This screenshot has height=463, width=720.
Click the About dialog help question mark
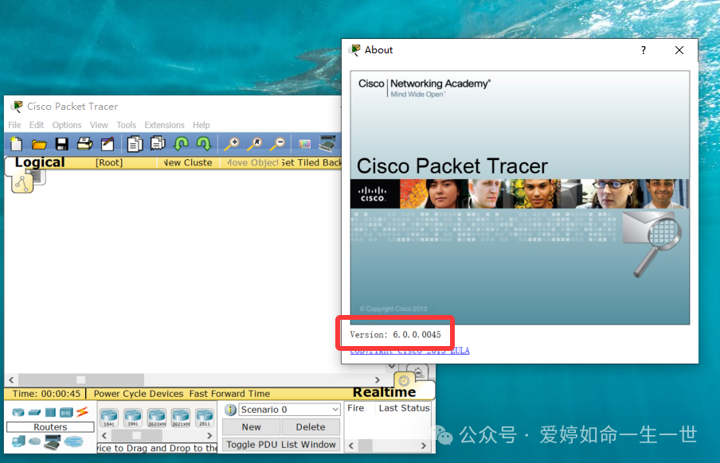point(644,50)
